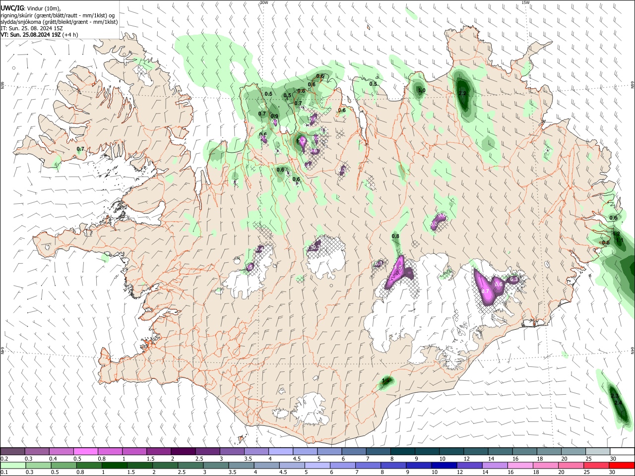635x476 pixels.
Task: Select the 0.8 value north of Vatnajökull
Action: (395, 237)
